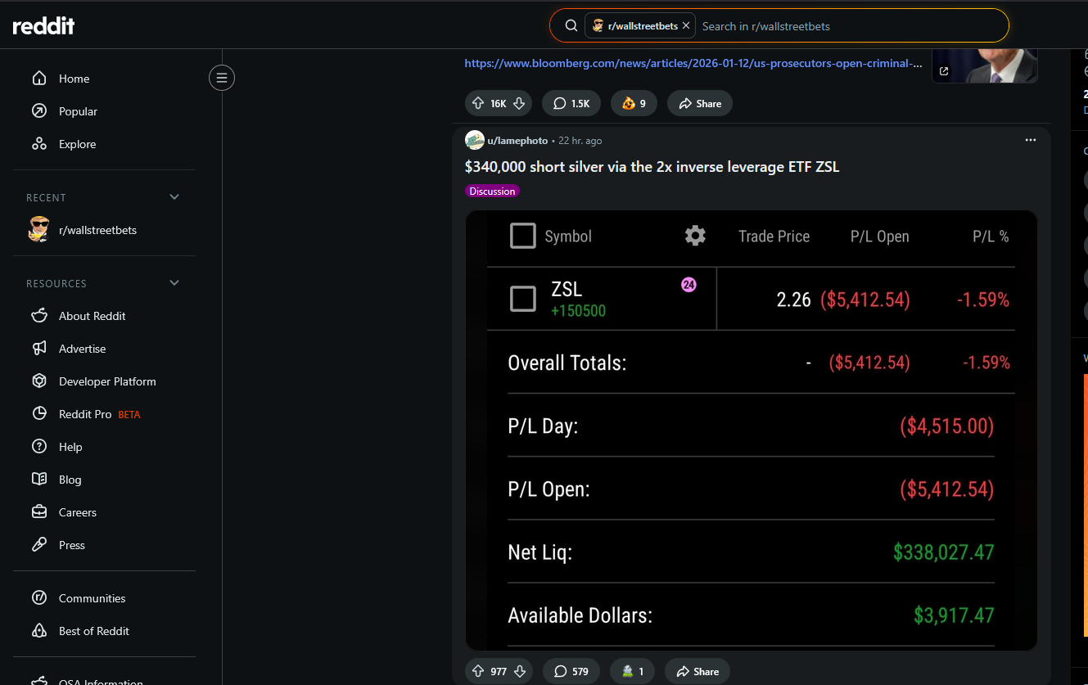This screenshot has height=685, width=1088.
Task: Share the Bloomberg post
Action: [x=699, y=104]
